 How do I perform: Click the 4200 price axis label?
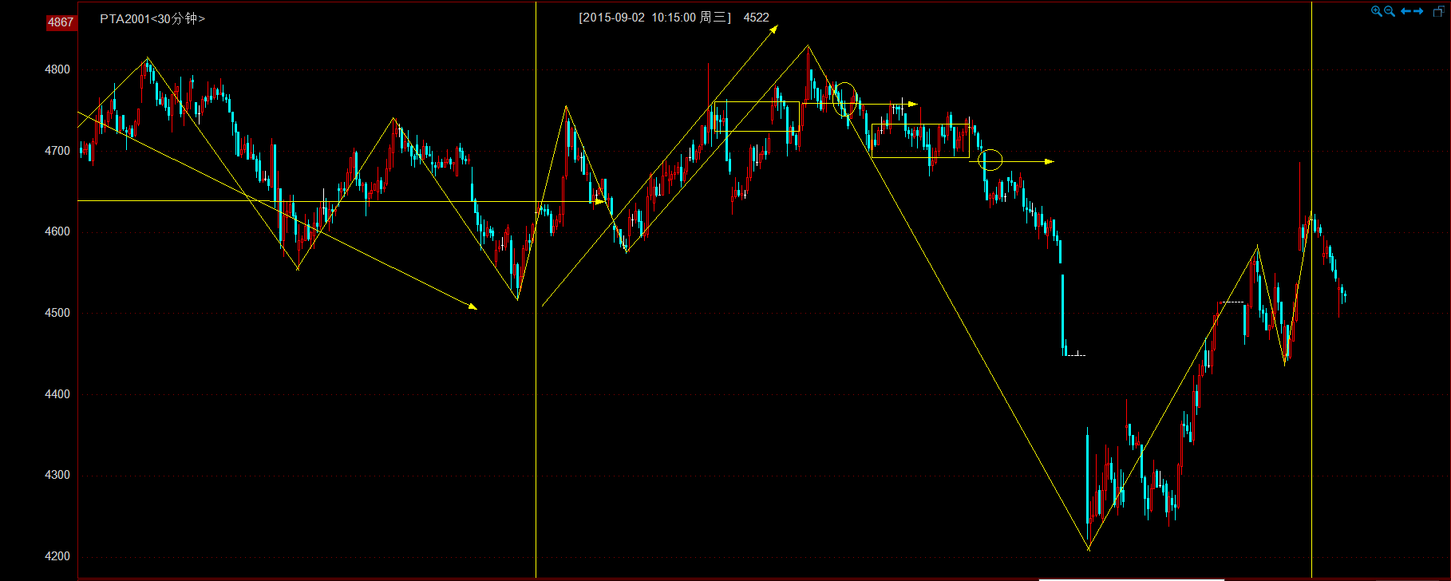click(57, 556)
